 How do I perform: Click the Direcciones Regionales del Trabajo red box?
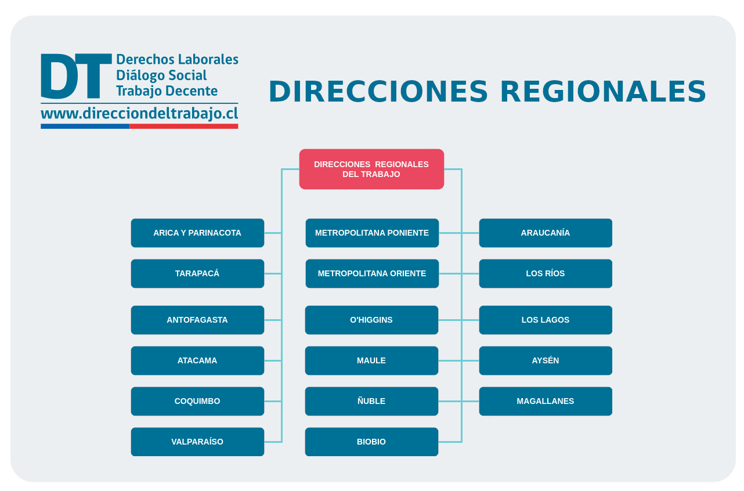[371, 169]
